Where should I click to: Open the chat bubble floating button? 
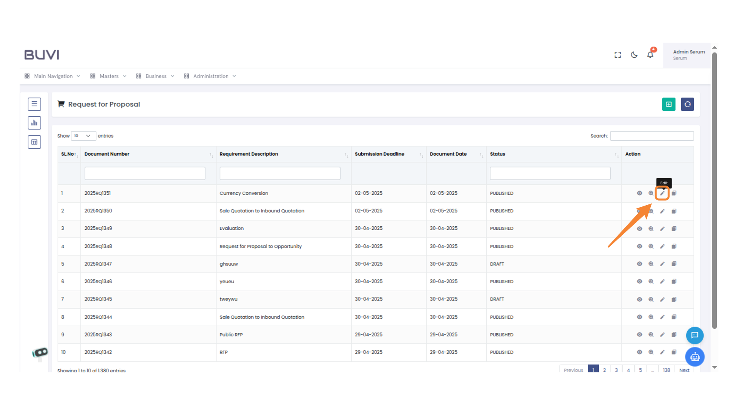click(695, 335)
